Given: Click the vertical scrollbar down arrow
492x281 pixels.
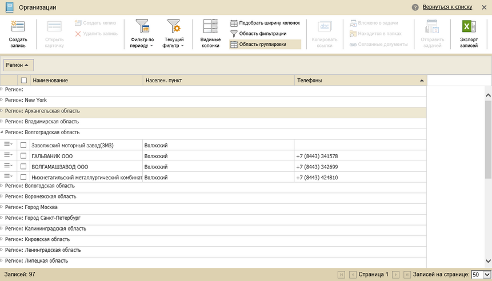Looking at the screenshot, I should tap(488, 261).
